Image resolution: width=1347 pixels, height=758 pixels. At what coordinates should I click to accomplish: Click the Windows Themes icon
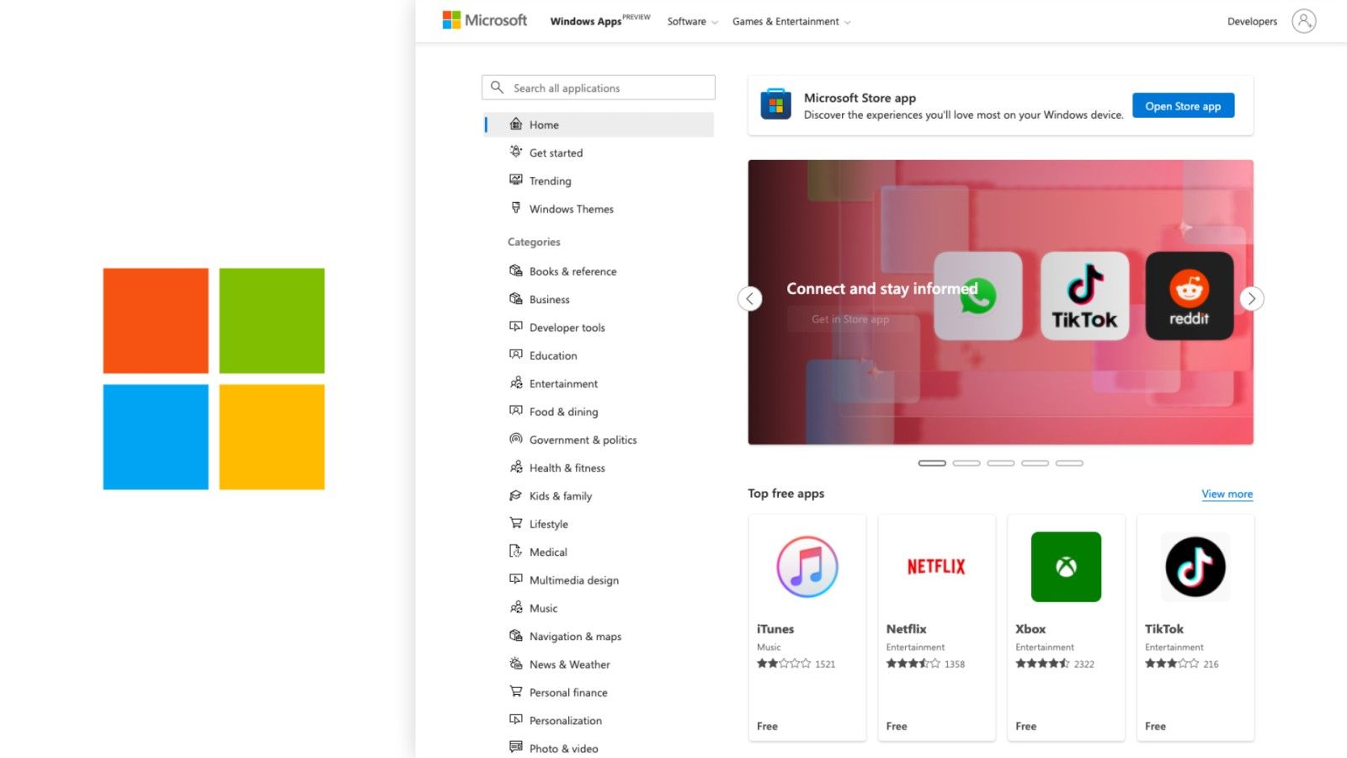[x=515, y=208]
